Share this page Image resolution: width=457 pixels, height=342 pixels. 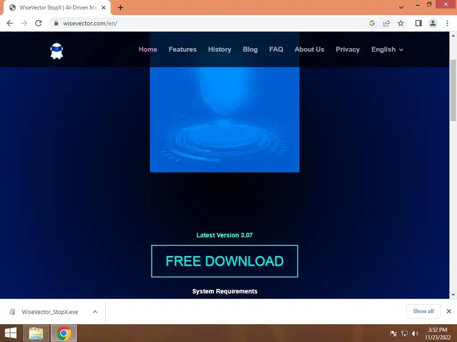[x=386, y=23]
